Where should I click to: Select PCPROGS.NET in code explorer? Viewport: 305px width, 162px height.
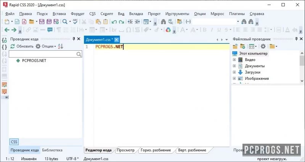coord(34,61)
